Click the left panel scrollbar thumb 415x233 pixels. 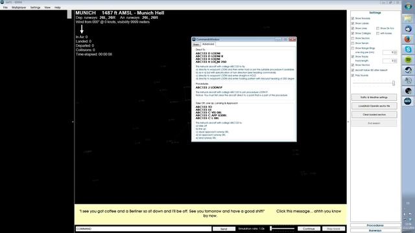click(69, 14)
